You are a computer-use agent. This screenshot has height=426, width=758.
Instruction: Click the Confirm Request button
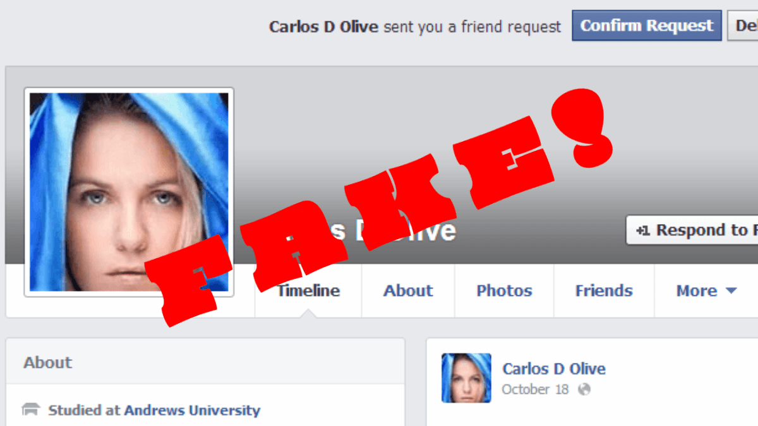tap(646, 26)
